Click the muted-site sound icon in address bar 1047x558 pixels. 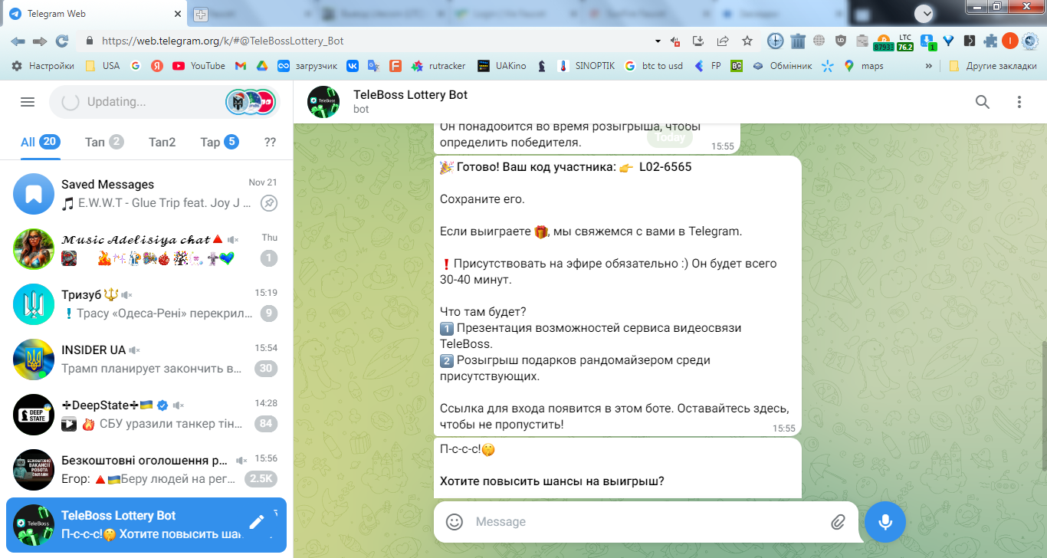[676, 41]
